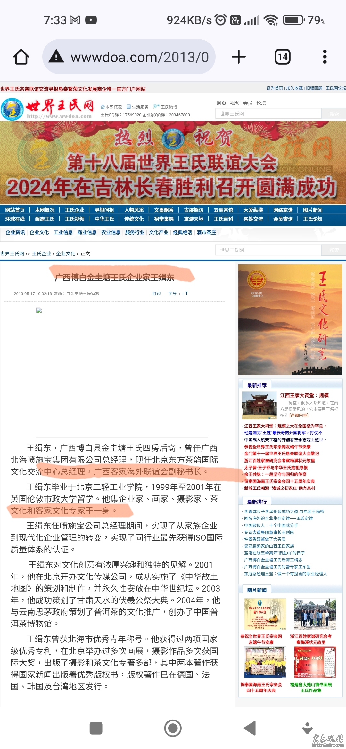This screenshot has height=749, width=346.
Task: Click 企业文化 in the breadcrumb
Action: pos(66,254)
